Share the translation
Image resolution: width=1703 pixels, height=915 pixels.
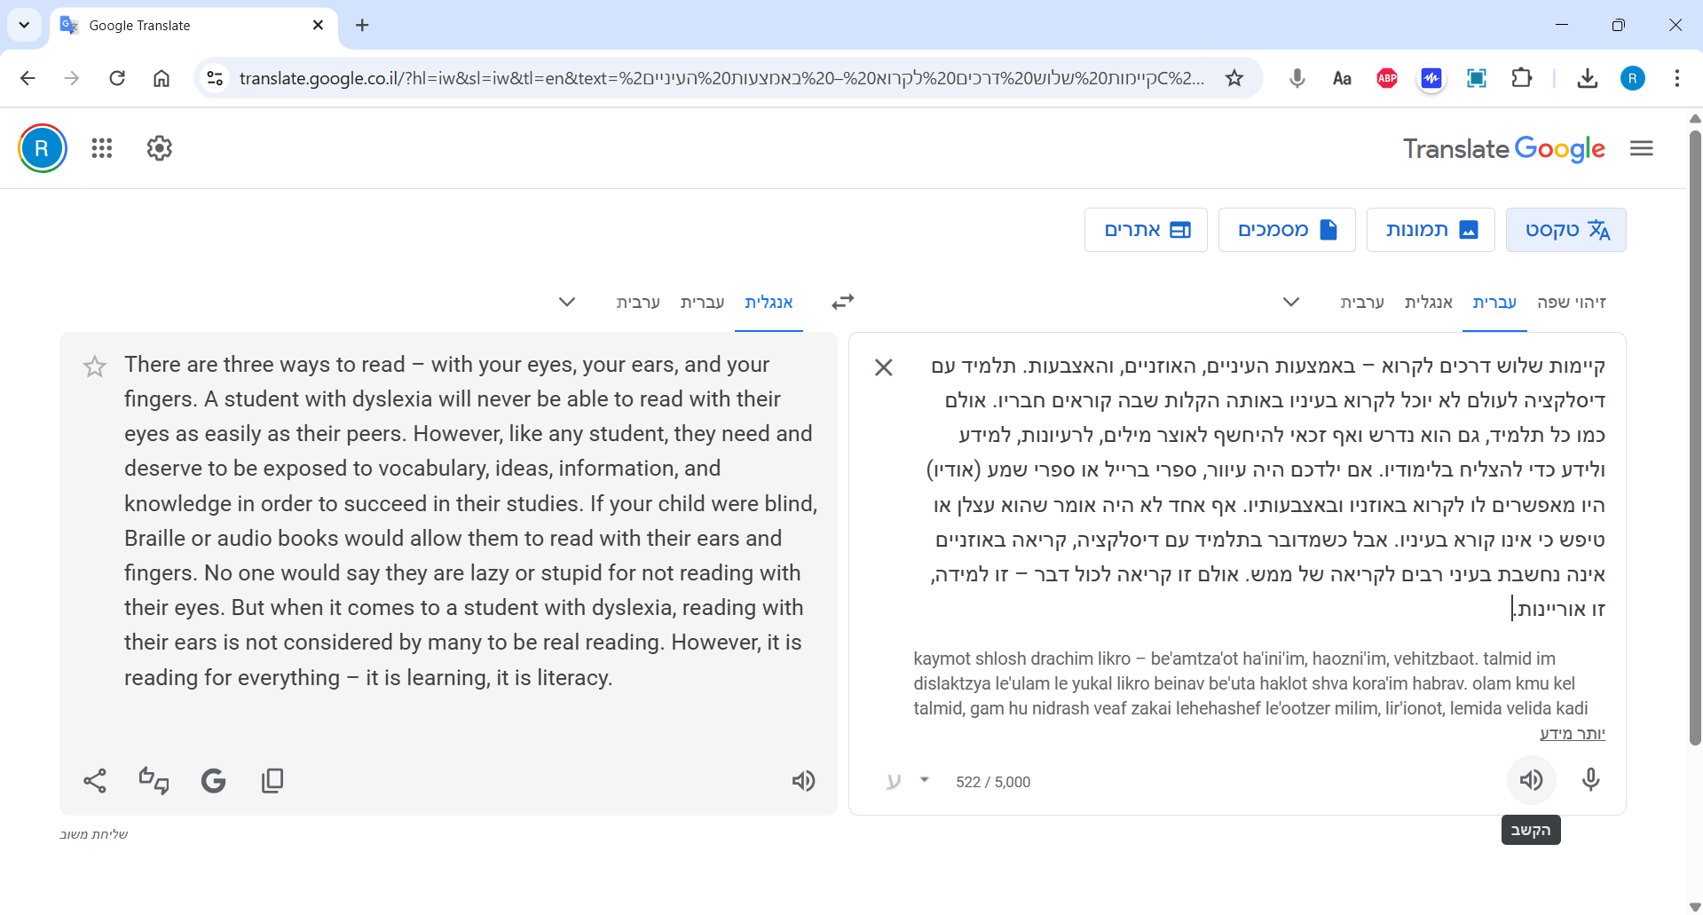(x=95, y=781)
